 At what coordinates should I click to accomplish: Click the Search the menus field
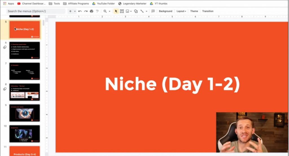(36, 11)
